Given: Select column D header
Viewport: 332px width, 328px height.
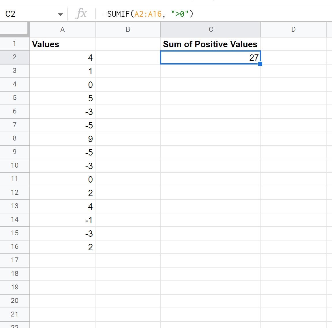Looking at the screenshot, I should point(293,29).
